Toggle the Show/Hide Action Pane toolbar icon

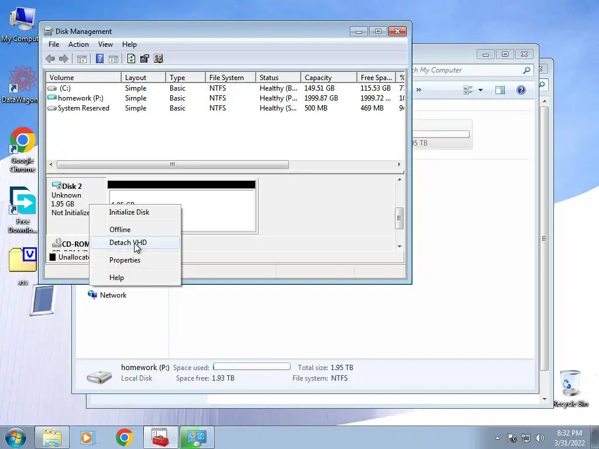click(113, 59)
